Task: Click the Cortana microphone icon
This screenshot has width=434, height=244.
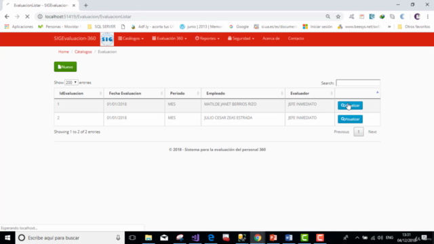Action: [x=118, y=238]
